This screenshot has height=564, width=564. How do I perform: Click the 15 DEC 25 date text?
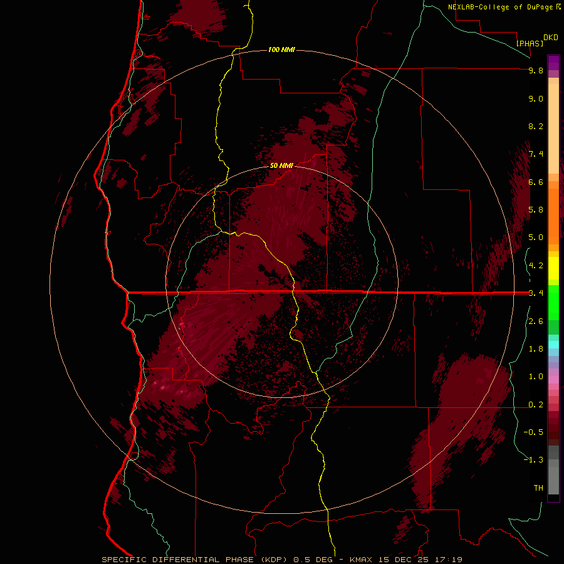point(403,560)
